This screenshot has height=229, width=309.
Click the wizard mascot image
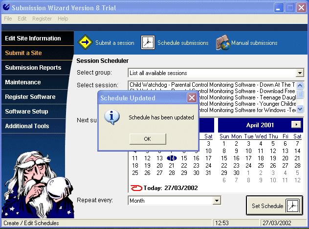coord(38,184)
